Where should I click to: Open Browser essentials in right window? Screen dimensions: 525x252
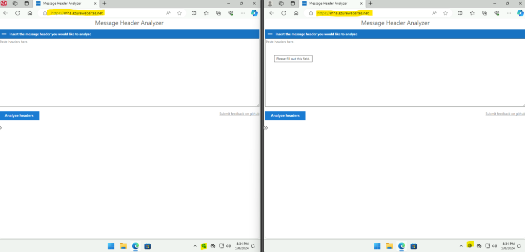pos(496,13)
